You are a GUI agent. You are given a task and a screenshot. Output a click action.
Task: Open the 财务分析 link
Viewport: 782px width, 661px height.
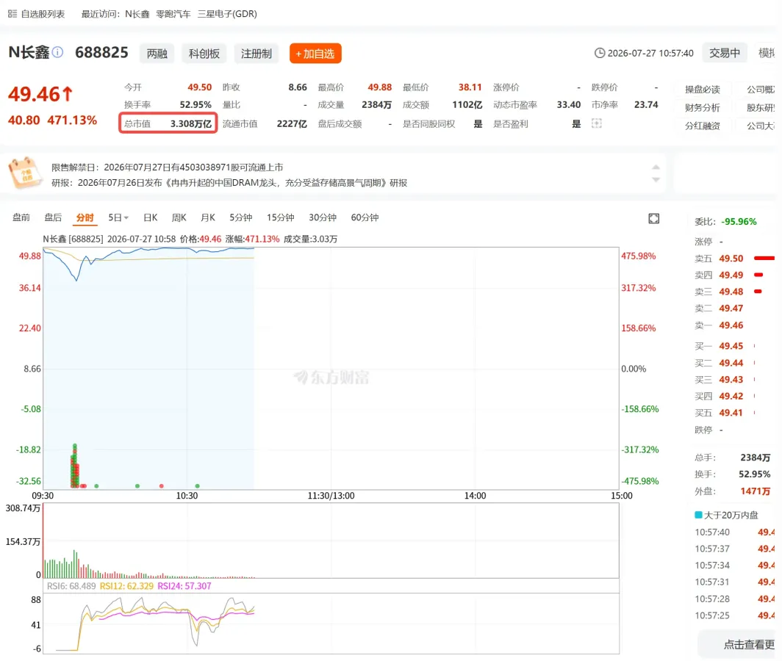702,108
